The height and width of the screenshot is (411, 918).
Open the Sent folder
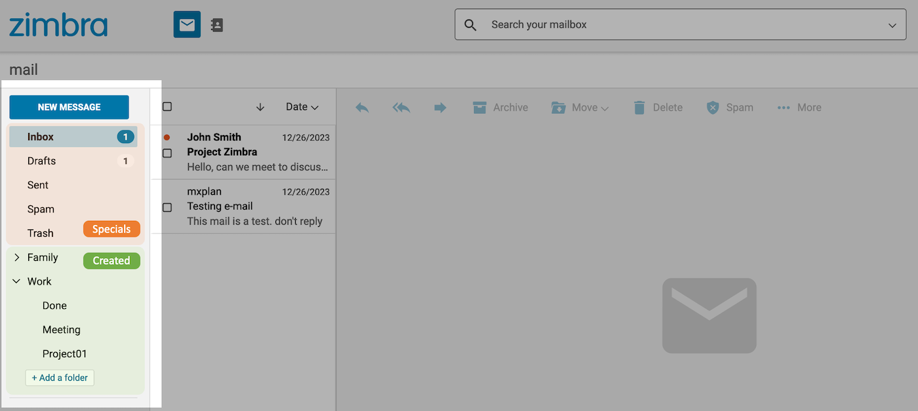pos(37,185)
